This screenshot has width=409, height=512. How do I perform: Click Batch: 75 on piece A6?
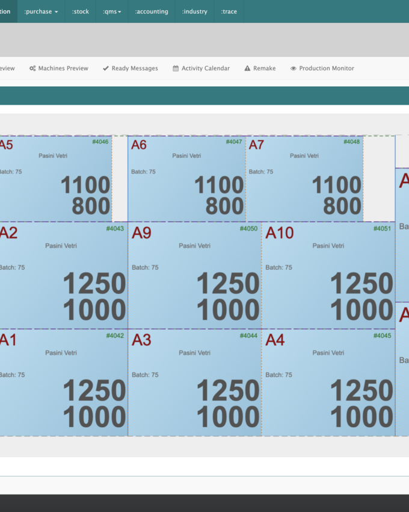point(144,172)
